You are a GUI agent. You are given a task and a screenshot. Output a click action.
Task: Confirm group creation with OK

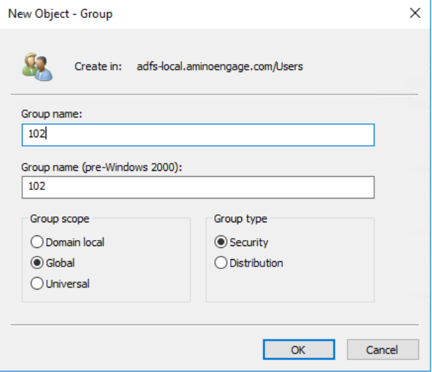[x=298, y=350]
